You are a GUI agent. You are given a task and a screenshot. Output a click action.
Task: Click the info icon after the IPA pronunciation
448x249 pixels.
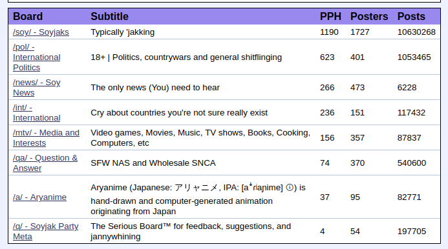coord(290,188)
